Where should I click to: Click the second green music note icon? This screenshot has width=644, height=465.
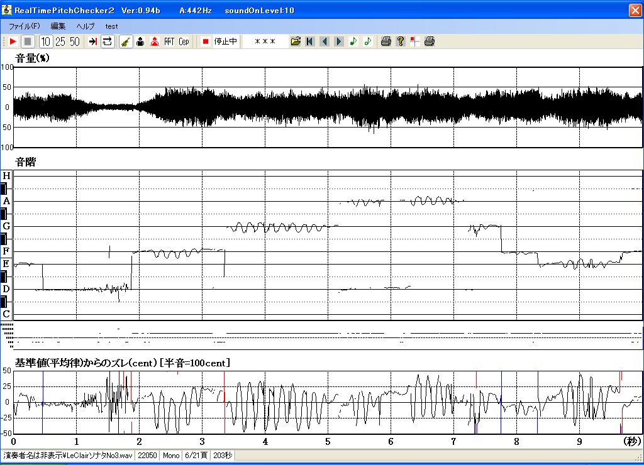pyautogui.click(x=367, y=41)
